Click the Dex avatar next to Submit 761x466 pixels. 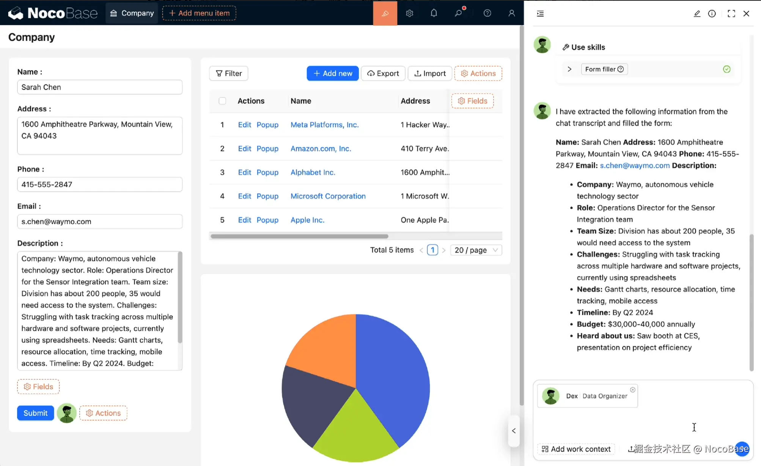coord(67,413)
